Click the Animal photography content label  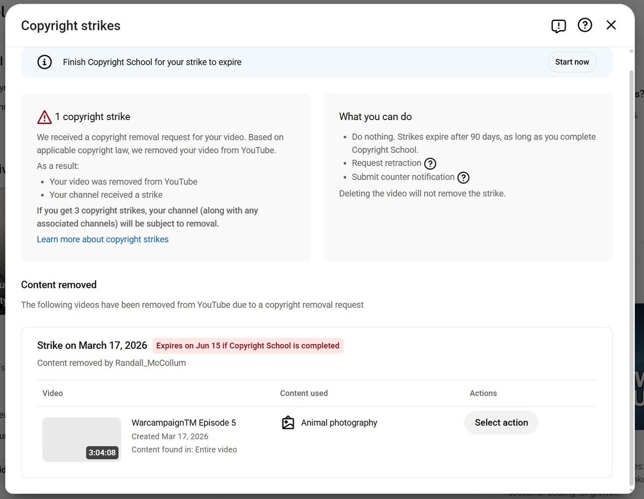[339, 423]
